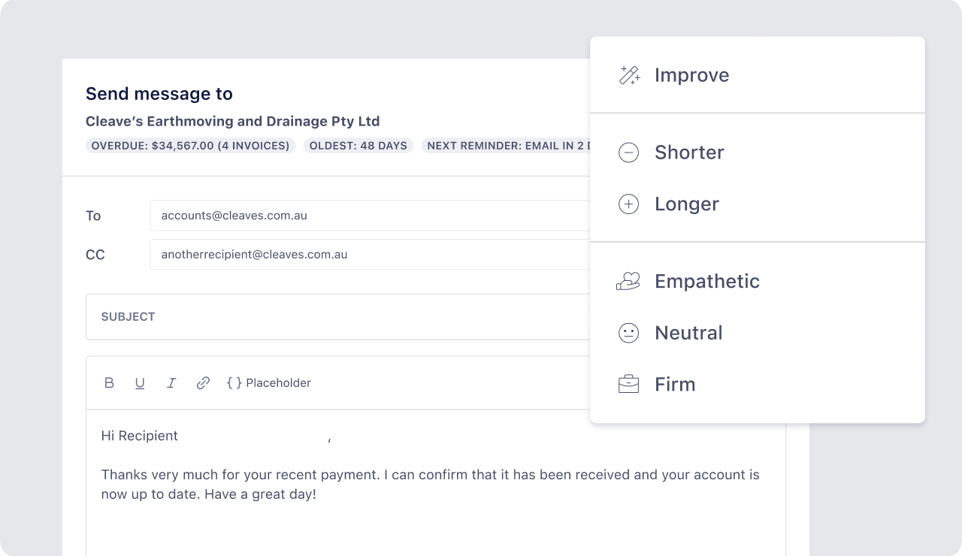
Task: Set tone to Firm
Action: pyautogui.click(x=675, y=385)
